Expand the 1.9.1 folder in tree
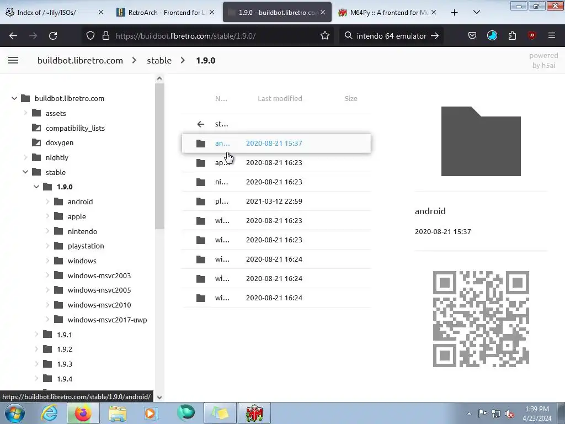This screenshot has height=424, width=565. click(x=36, y=334)
